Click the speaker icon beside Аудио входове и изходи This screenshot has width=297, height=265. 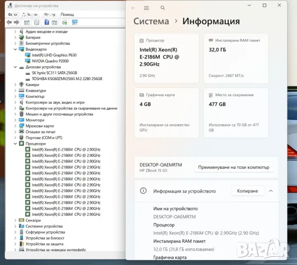click(x=21, y=31)
